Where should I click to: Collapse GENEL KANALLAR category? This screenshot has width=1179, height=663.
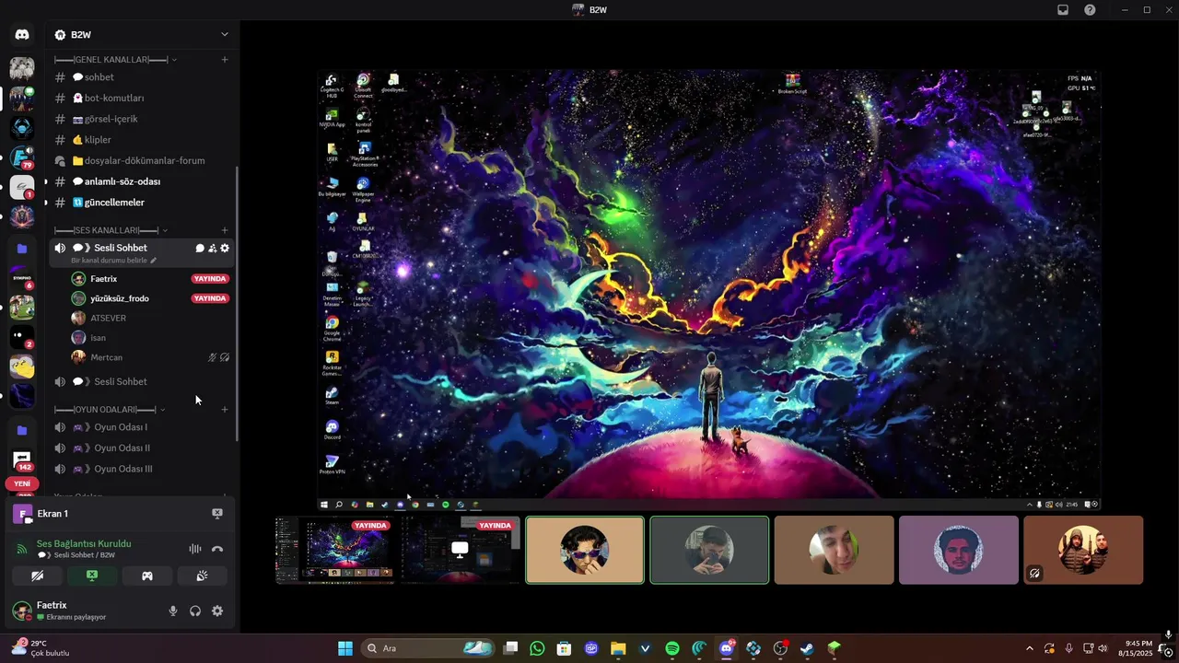pyautogui.click(x=115, y=60)
